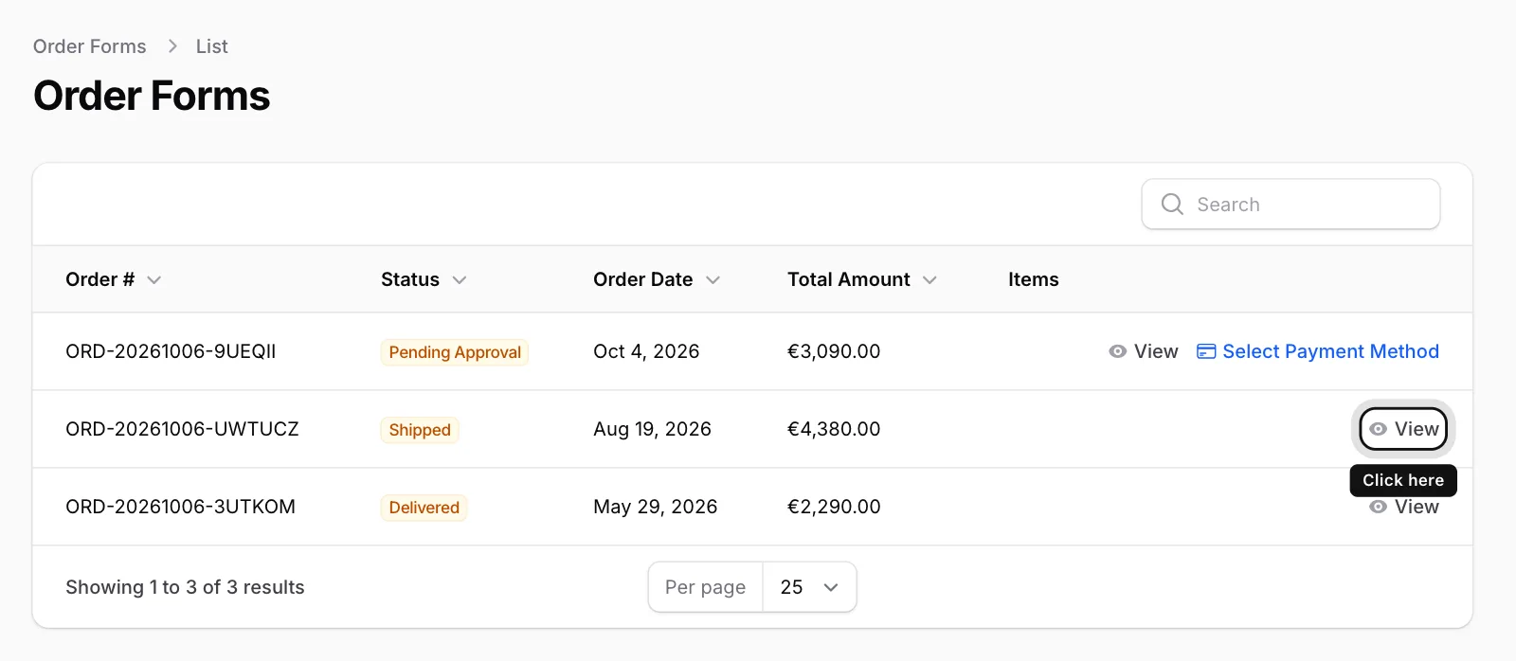Image resolution: width=1516 pixels, height=661 pixels.
Task: Sort by the Total Amount column header
Action: tap(861, 279)
